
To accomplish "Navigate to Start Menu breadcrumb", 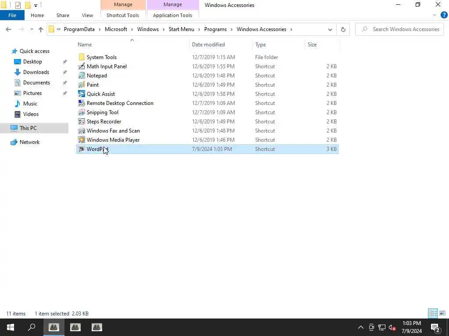I will [x=181, y=29].
